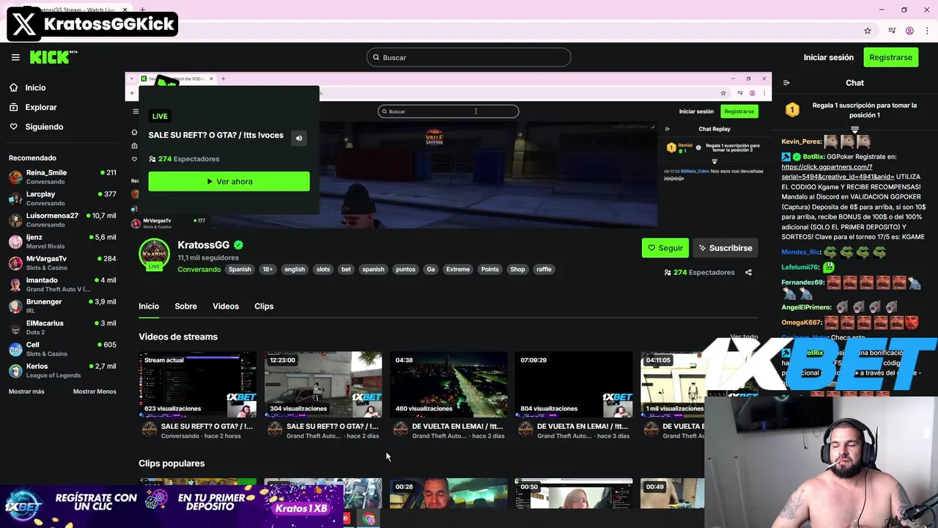Switch to the Clips tab
The height and width of the screenshot is (528, 938).
(x=264, y=307)
